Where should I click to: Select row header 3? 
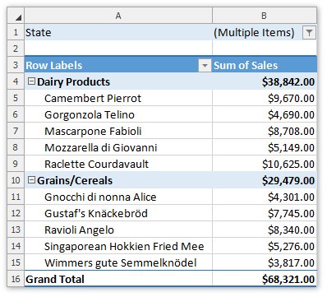(x=16, y=65)
